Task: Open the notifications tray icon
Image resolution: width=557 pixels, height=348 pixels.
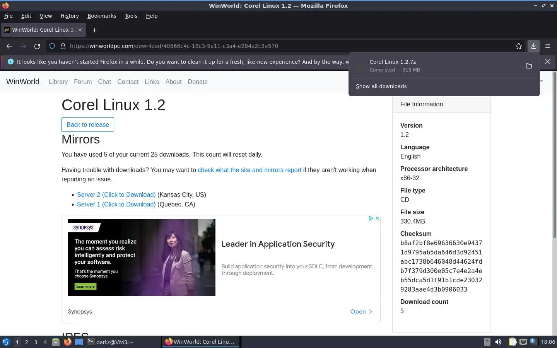Action: [x=533, y=341]
